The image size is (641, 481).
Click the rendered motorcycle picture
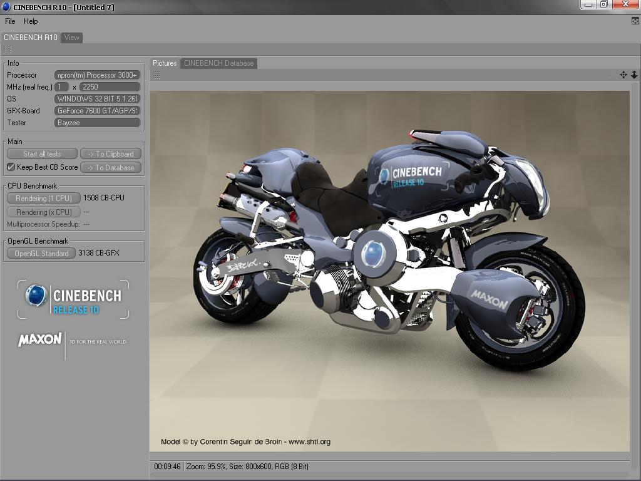389,271
